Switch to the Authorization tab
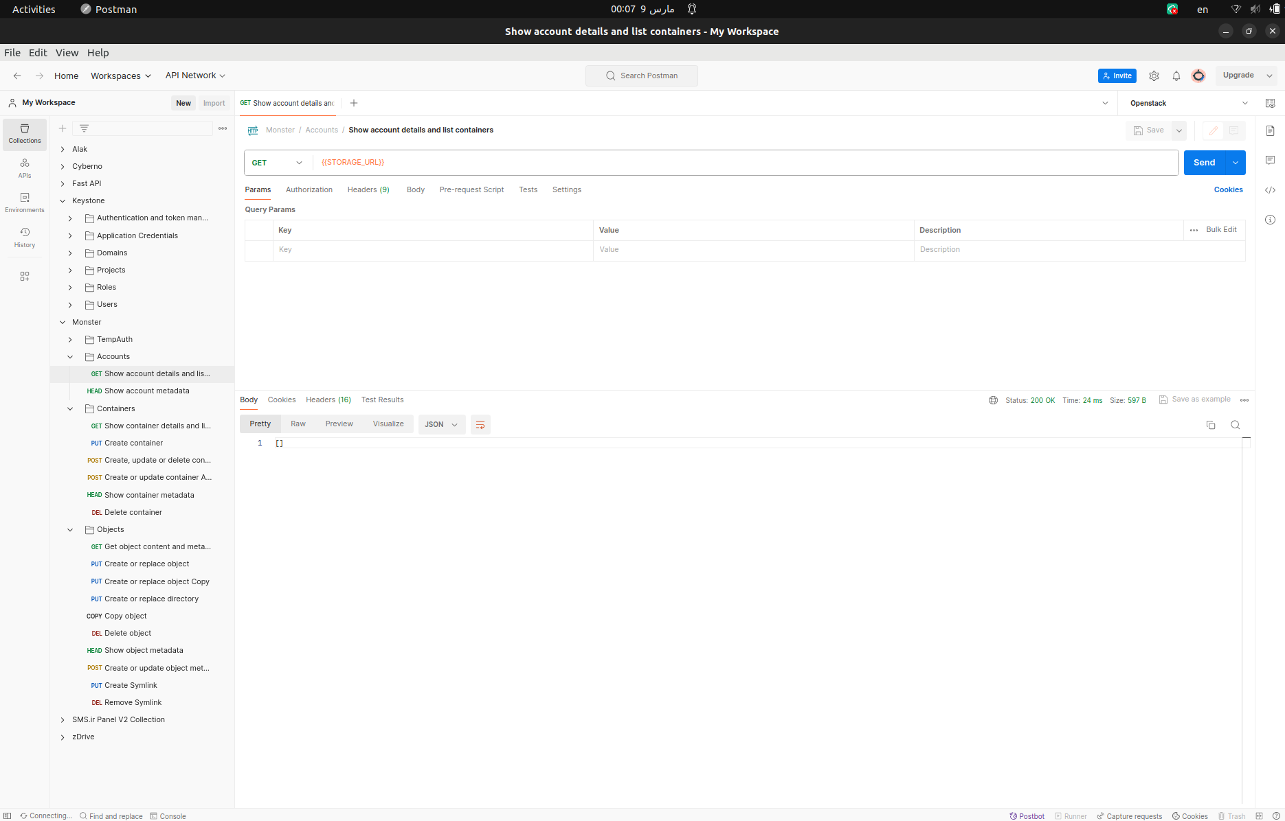The image size is (1285, 821). [309, 190]
